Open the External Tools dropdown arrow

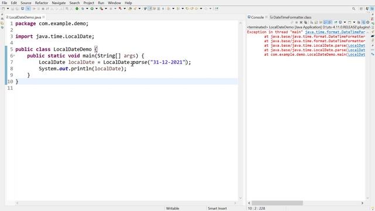(x=125, y=9)
